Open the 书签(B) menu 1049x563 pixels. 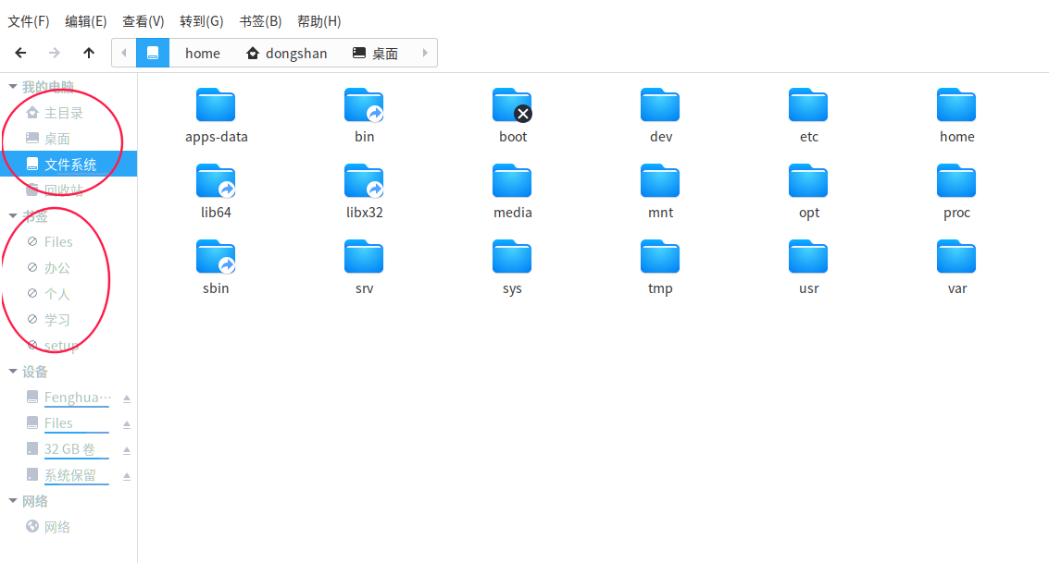click(x=259, y=20)
